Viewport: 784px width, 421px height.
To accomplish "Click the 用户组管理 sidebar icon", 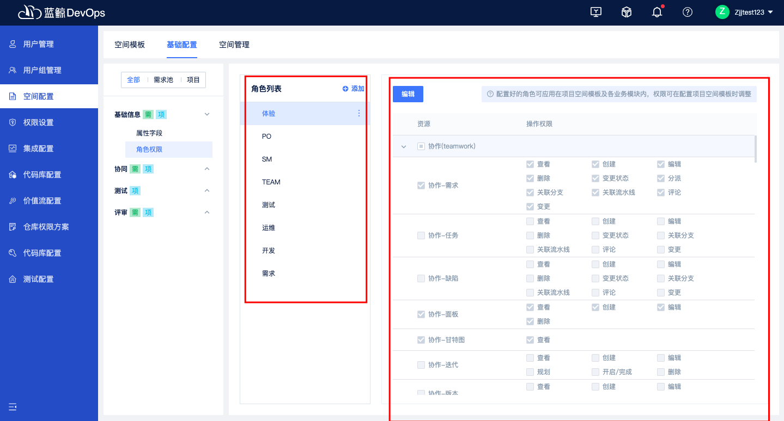I will coord(13,70).
